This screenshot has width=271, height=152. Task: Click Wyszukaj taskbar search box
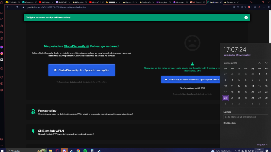[x=26, y=151]
